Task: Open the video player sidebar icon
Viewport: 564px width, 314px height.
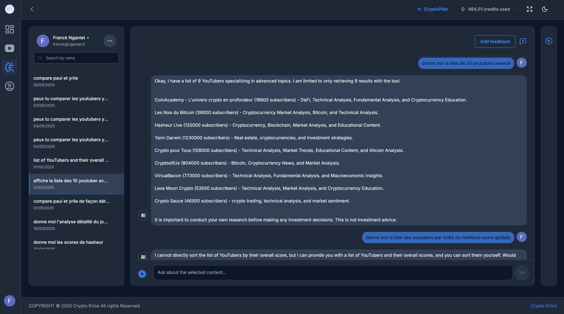Action: [10, 48]
